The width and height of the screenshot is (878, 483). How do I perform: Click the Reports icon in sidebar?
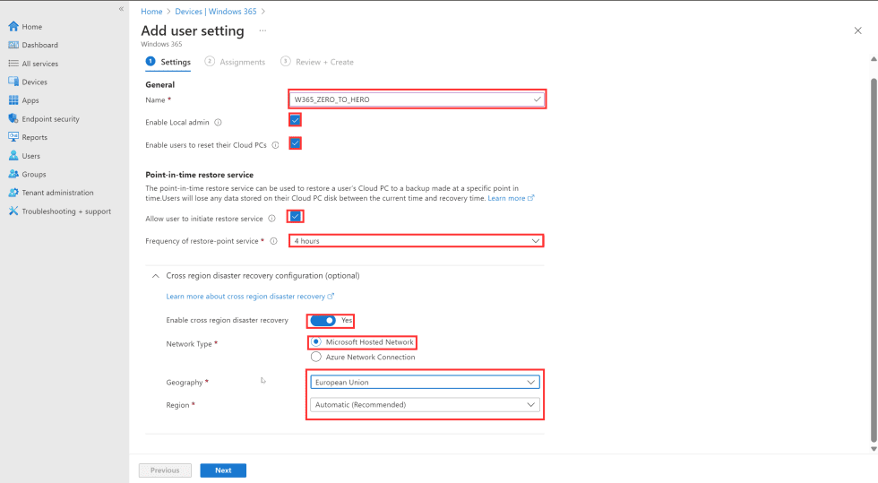13,137
